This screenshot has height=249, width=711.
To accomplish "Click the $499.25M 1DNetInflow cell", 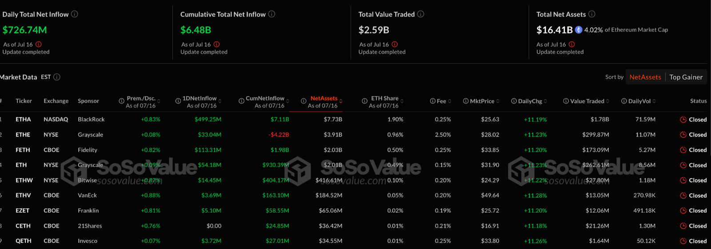I will (208, 120).
